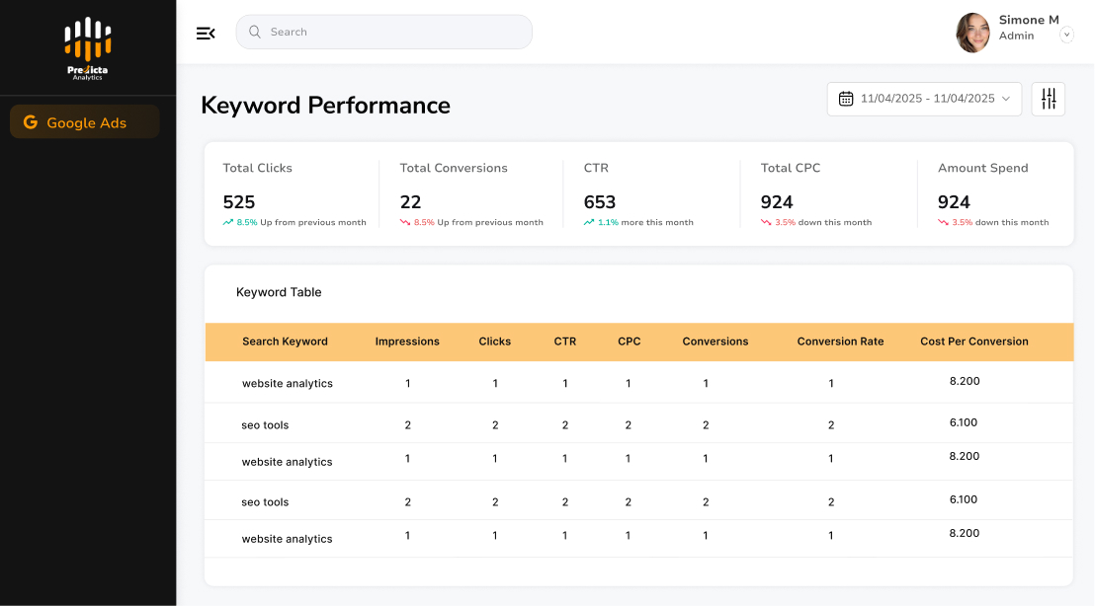Select first seo tools keyword row

click(x=639, y=423)
